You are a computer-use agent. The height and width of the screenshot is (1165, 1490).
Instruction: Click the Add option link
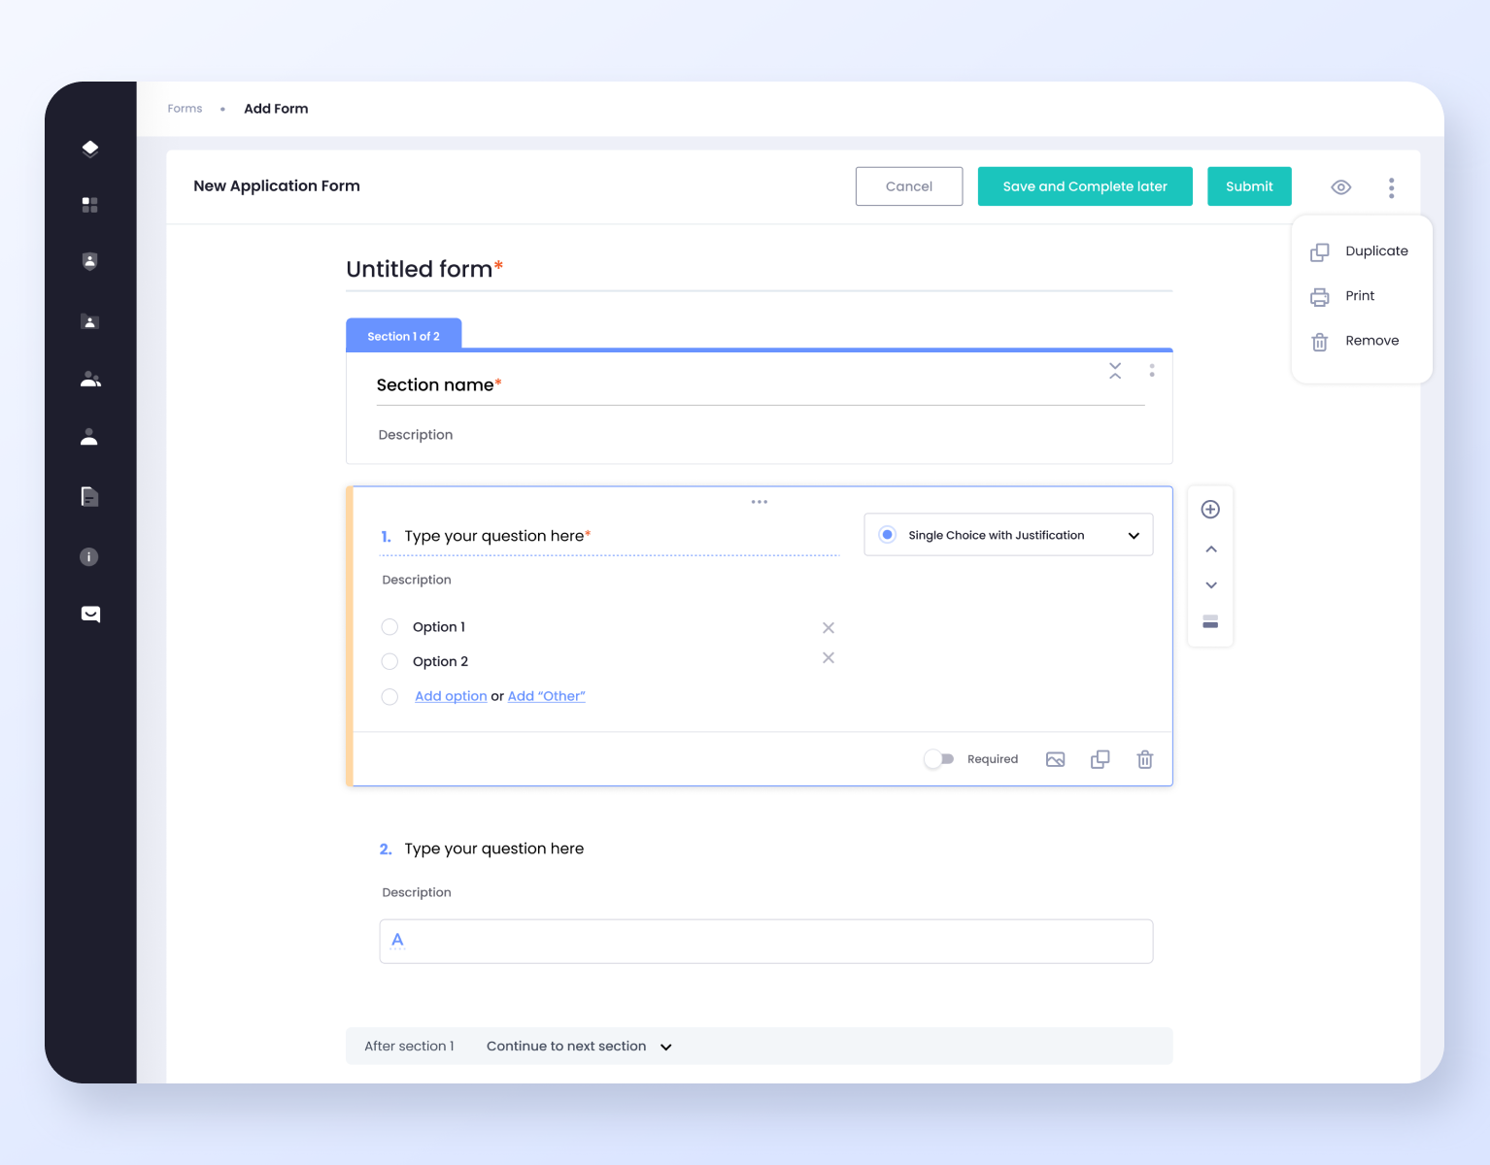tap(451, 696)
